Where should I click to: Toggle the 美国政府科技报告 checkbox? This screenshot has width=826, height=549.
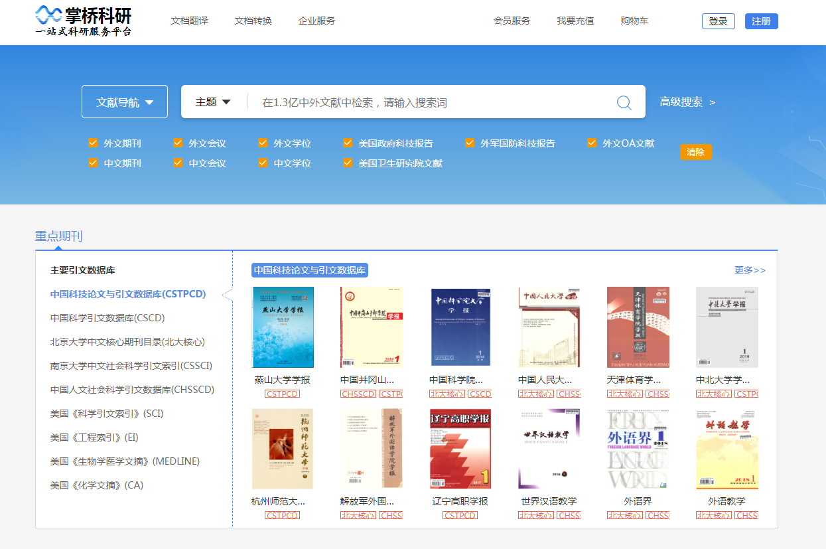(348, 143)
